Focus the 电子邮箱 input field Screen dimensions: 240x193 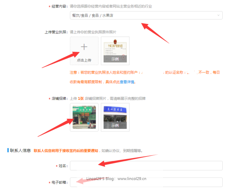[x=146, y=182]
